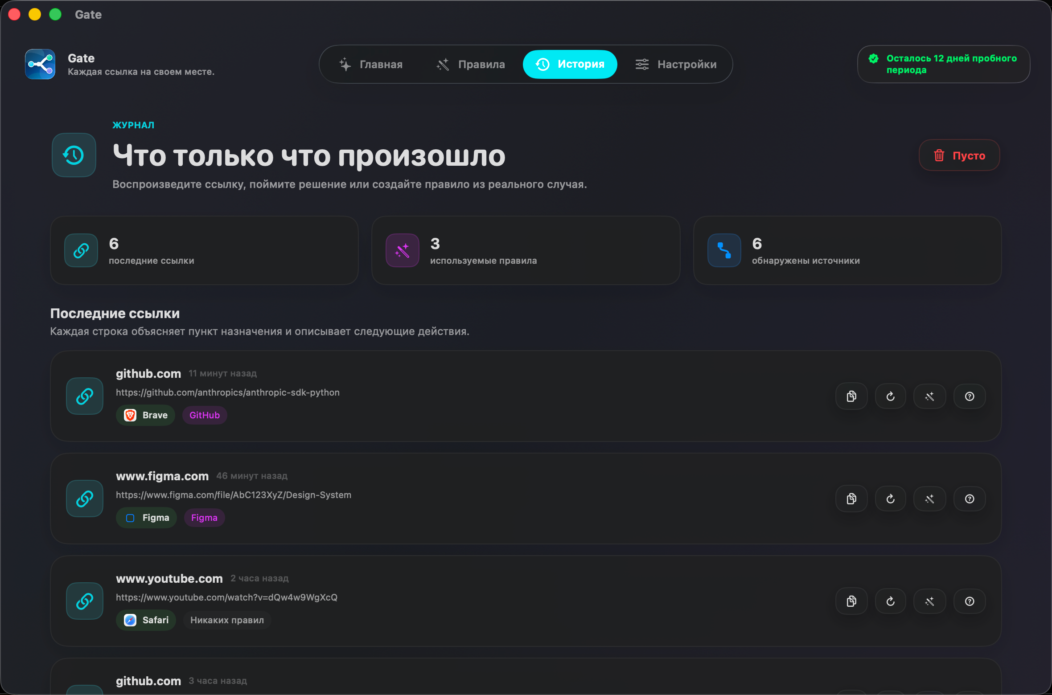The width and height of the screenshot is (1052, 695).
Task: Replay the www.figma.com link
Action: click(891, 499)
